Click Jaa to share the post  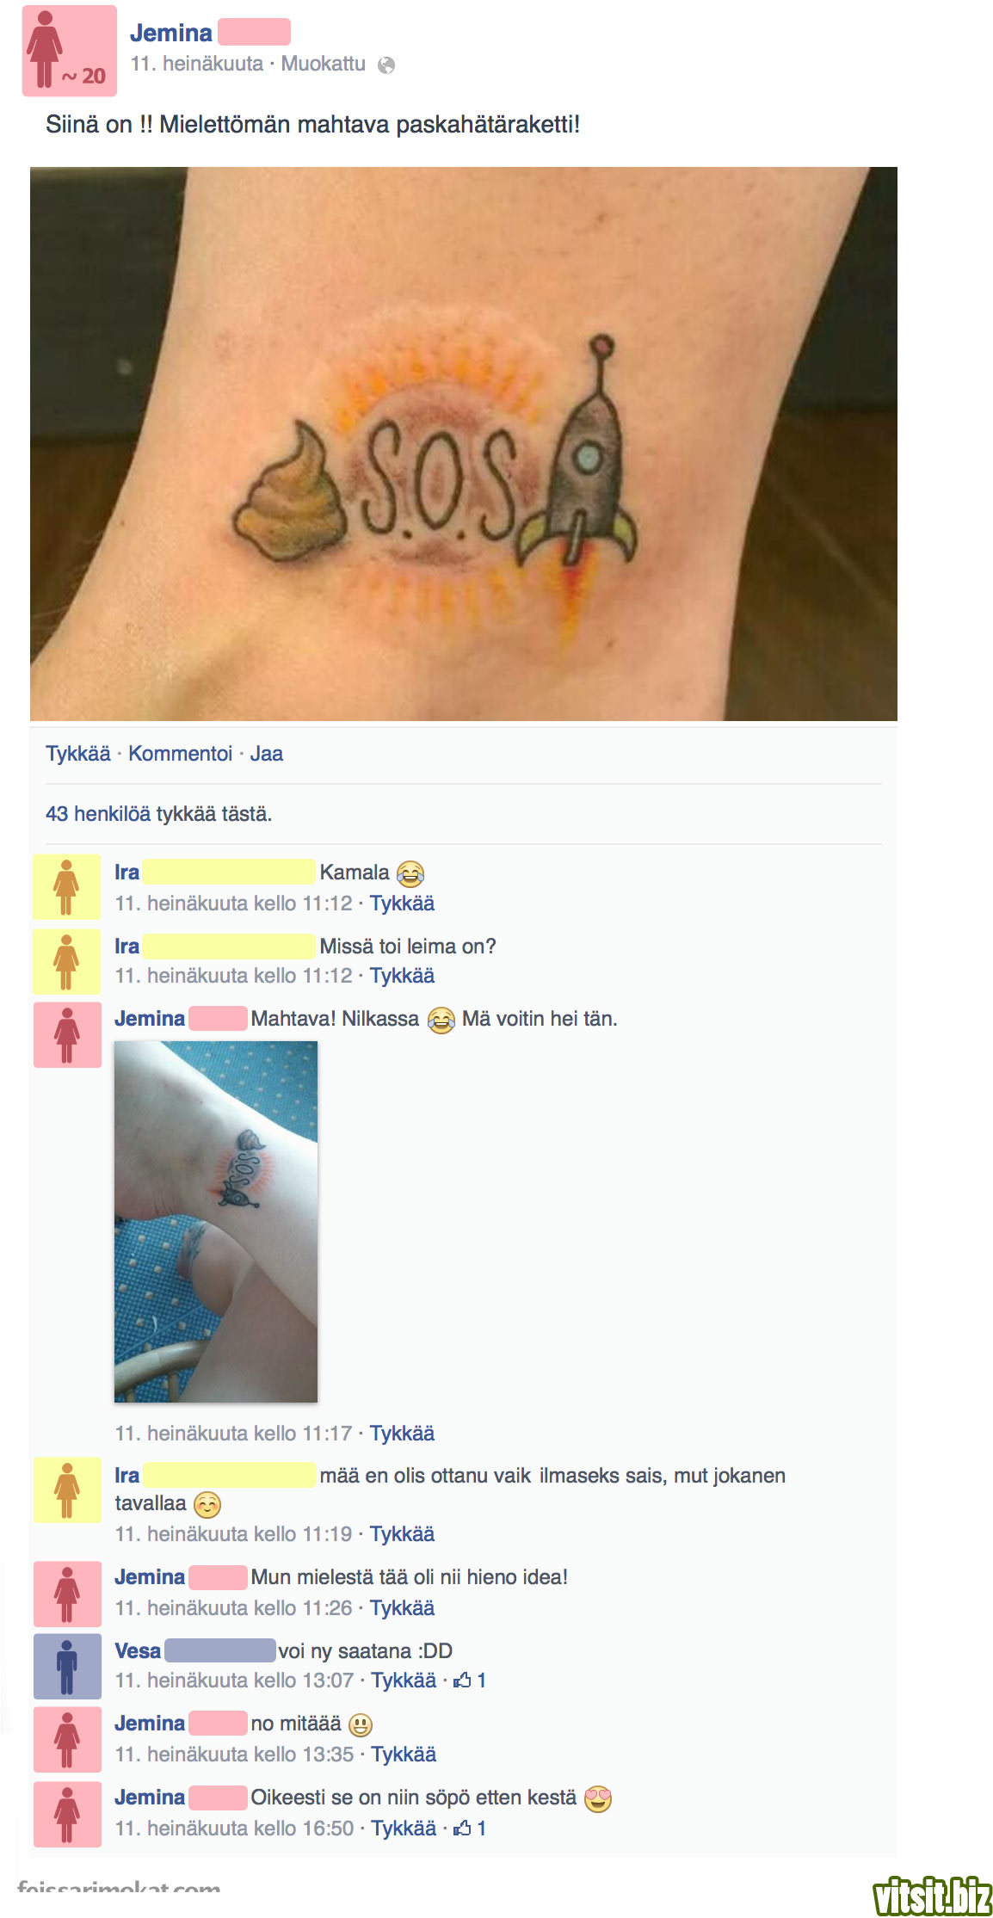tap(267, 754)
